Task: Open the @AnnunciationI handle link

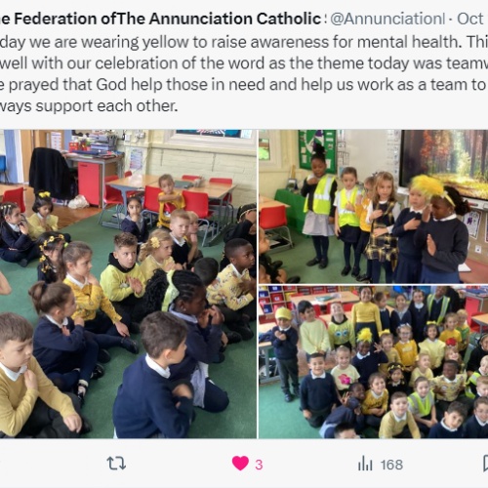Action: click(387, 19)
